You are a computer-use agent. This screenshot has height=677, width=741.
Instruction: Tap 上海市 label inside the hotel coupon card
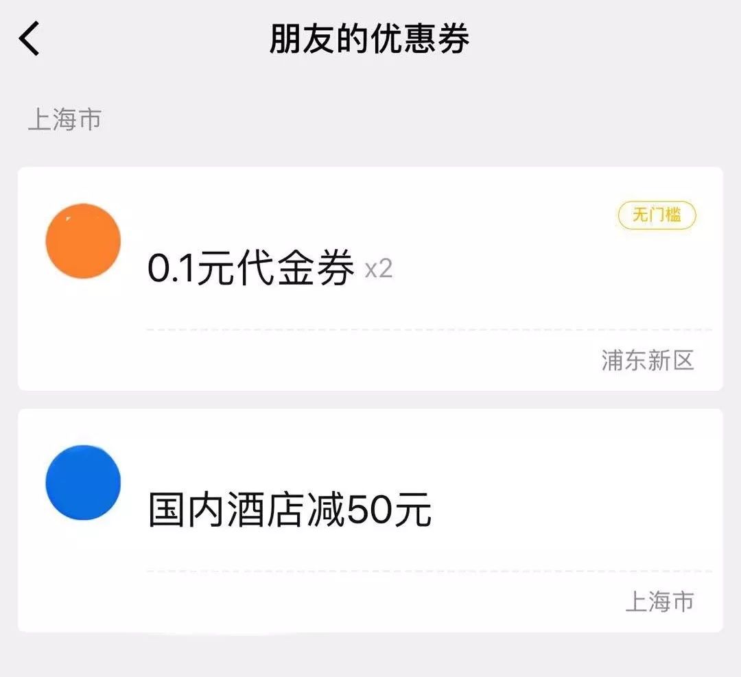[x=659, y=602]
